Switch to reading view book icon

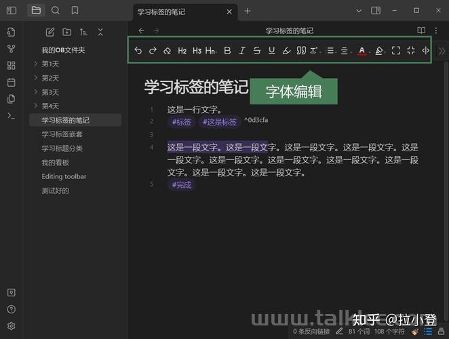[x=421, y=31]
